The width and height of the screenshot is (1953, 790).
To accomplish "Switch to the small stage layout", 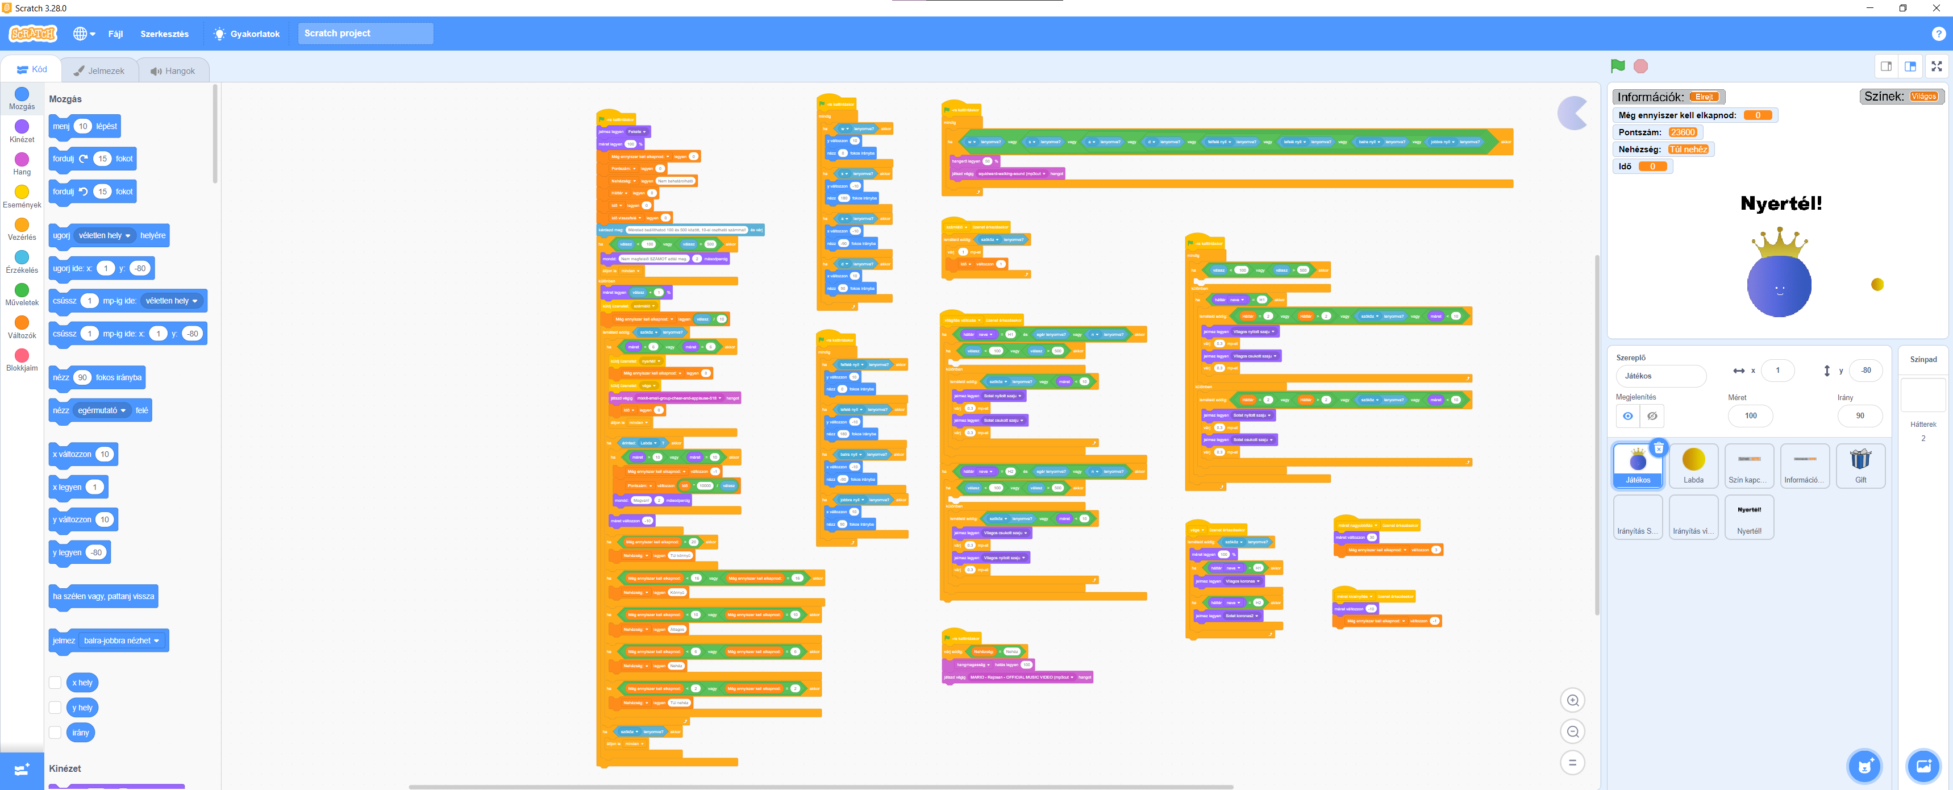I will pyautogui.click(x=1887, y=66).
